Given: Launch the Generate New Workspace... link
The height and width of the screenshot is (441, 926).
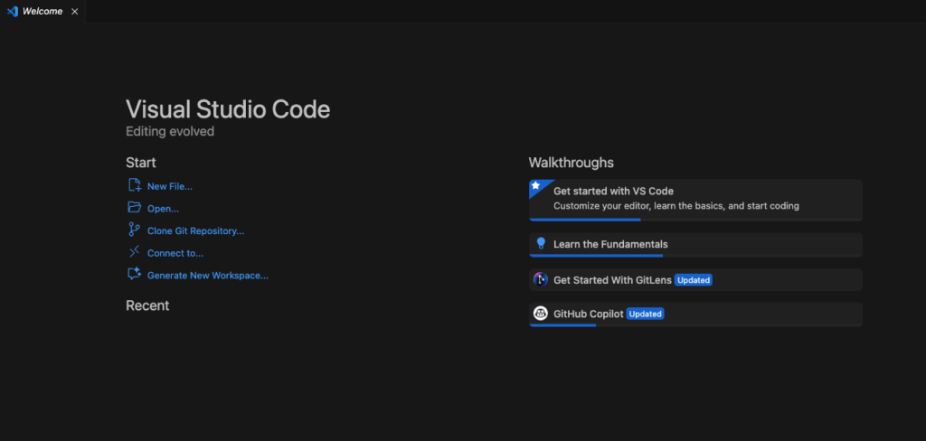Looking at the screenshot, I should pyautogui.click(x=207, y=275).
